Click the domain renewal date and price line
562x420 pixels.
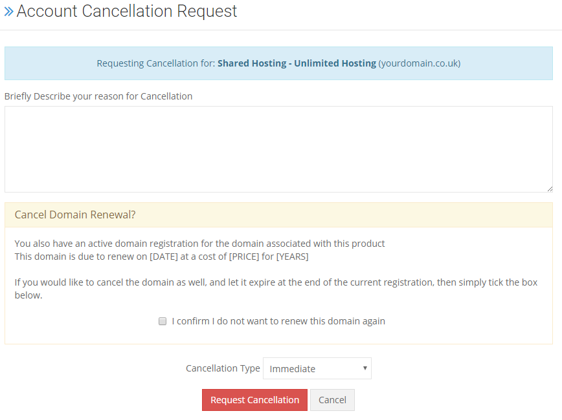[162, 257]
